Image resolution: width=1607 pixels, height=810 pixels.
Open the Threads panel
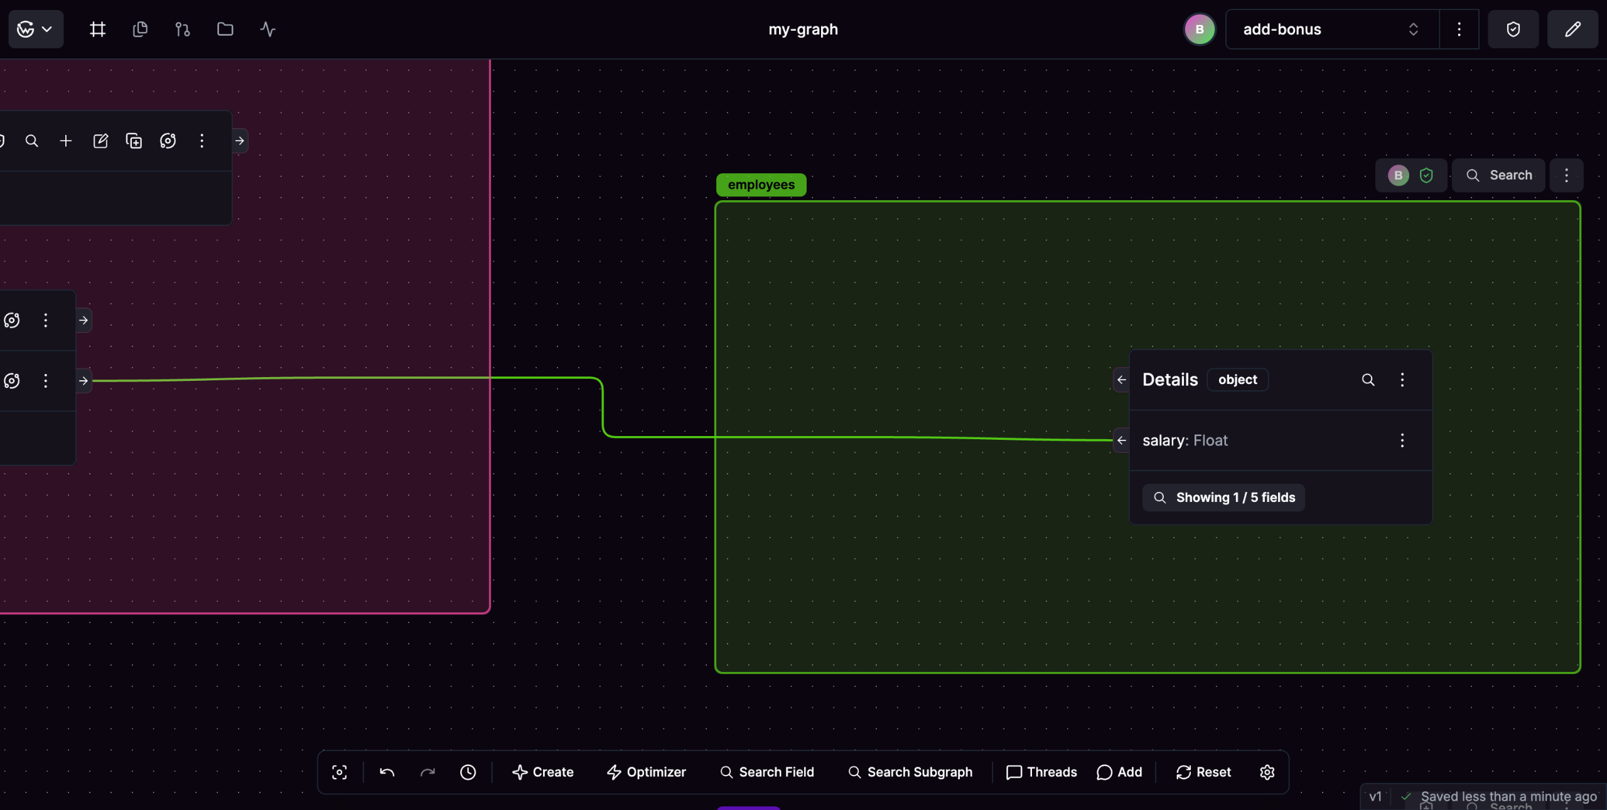click(1041, 772)
